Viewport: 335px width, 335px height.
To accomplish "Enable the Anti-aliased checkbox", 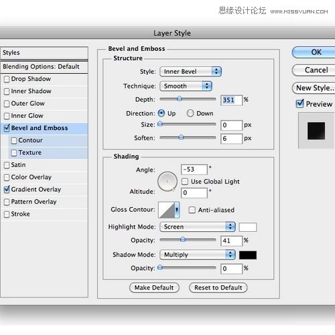I will click(192, 210).
